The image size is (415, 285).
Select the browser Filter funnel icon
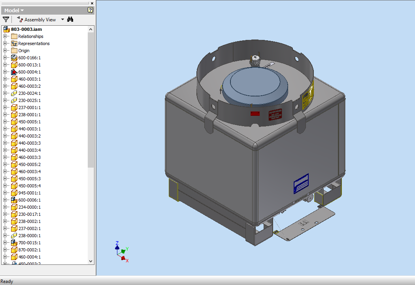[x=6, y=19]
